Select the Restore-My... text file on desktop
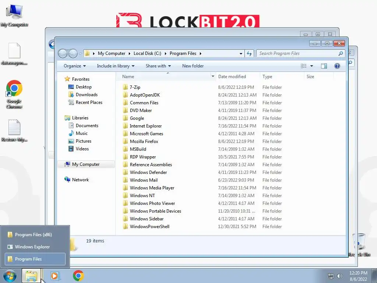This screenshot has width=377, height=283. point(14,130)
